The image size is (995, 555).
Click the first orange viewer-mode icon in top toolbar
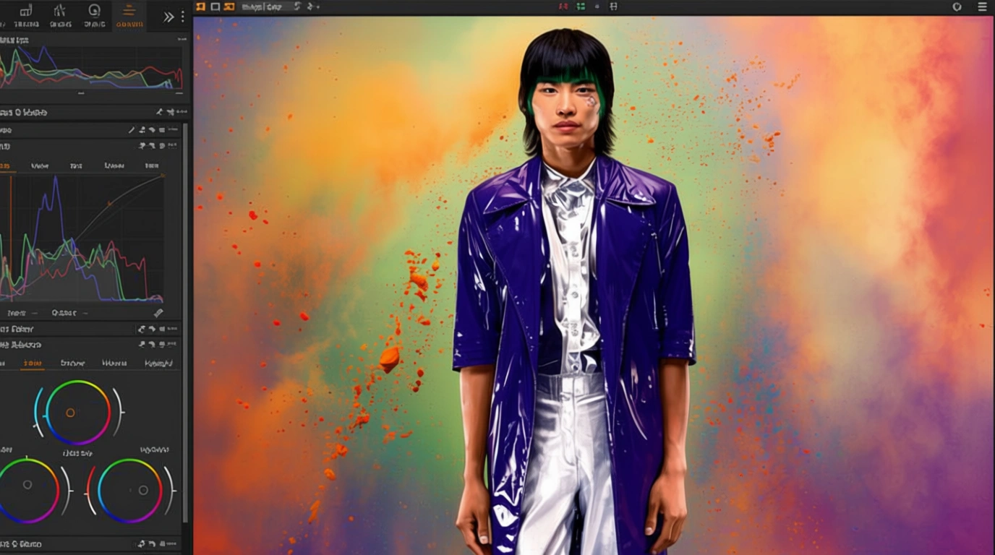click(201, 7)
